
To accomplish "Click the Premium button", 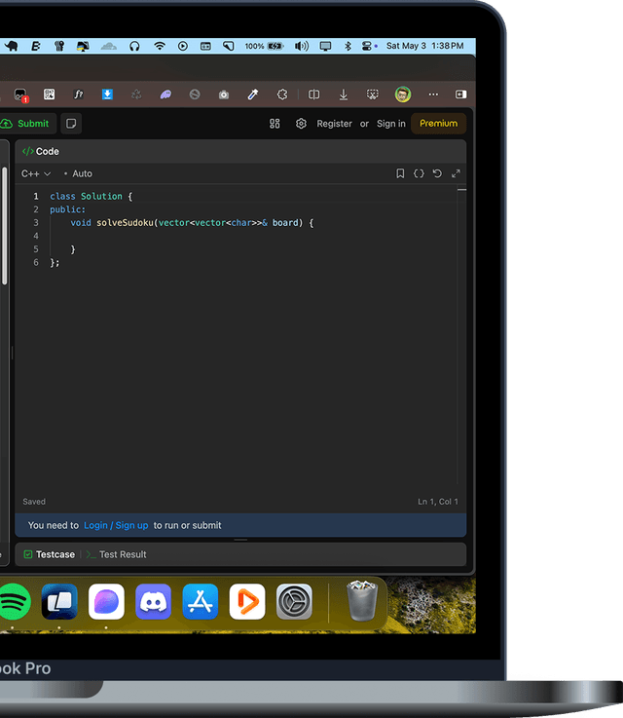I will click(439, 124).
